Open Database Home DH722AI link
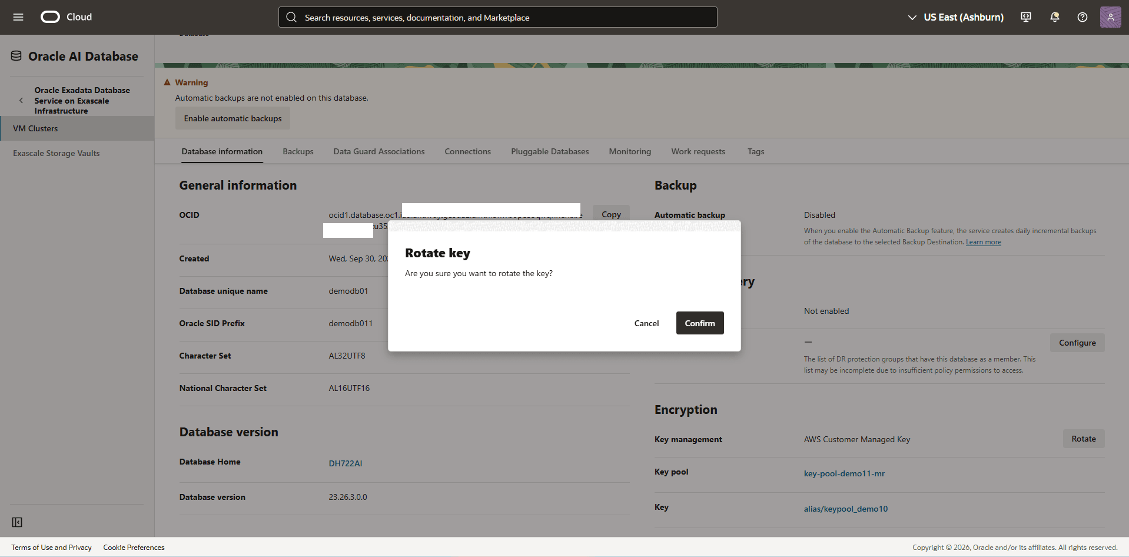 pyautogui.click(x=346, y=463)
